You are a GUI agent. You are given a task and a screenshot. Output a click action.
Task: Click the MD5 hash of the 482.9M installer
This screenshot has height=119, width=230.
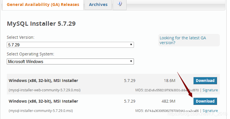tap(172, 111)
